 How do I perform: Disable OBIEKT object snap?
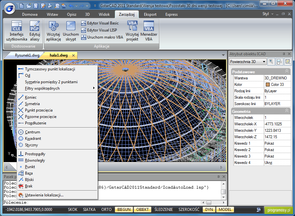pyautogui.click(x=142, y=210)
